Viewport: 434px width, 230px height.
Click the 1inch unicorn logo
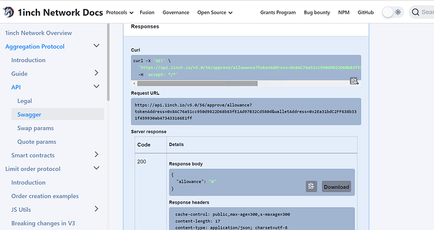pos(8,12)
